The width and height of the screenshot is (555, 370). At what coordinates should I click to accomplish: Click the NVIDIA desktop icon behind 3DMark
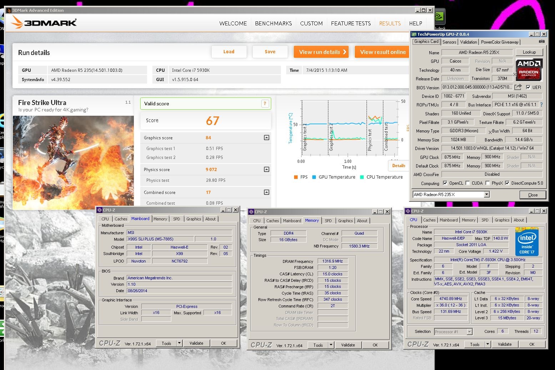(x=439, y=17)
